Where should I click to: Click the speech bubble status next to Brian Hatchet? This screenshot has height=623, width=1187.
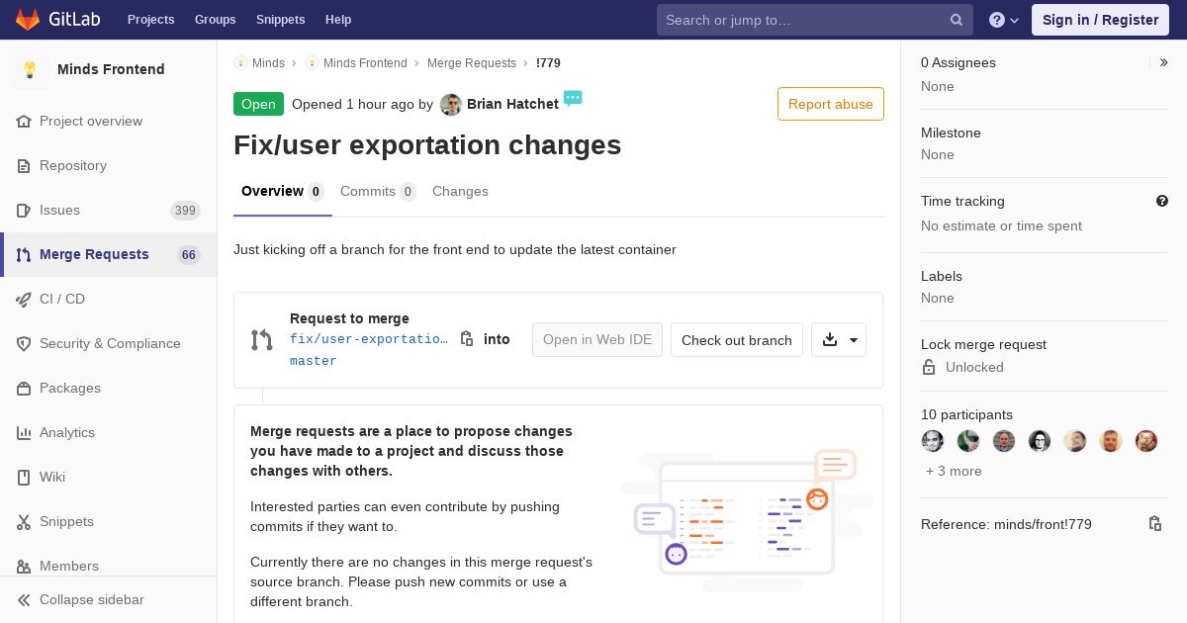573,98
